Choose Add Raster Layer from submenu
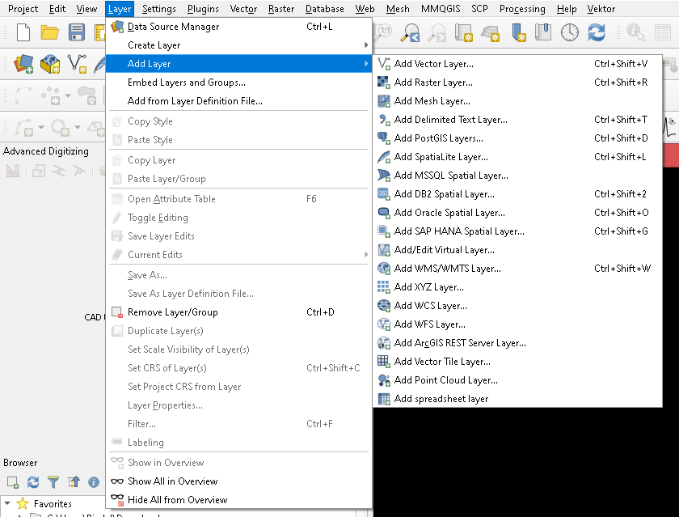Image resolution: width=679 pixels, height=517 pixels. click(x=517, y=83)
